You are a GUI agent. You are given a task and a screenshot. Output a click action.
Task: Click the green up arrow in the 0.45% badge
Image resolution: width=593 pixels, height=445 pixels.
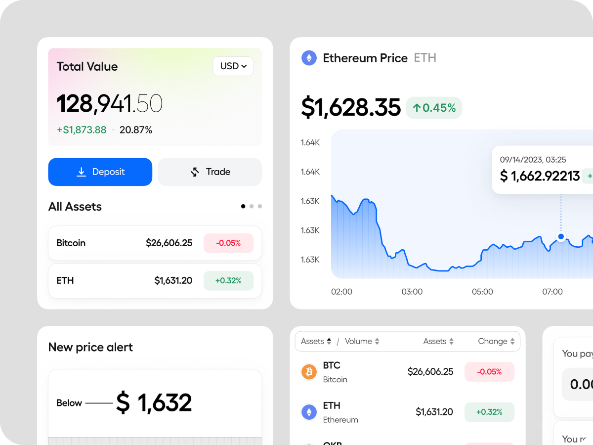(417, 108)
